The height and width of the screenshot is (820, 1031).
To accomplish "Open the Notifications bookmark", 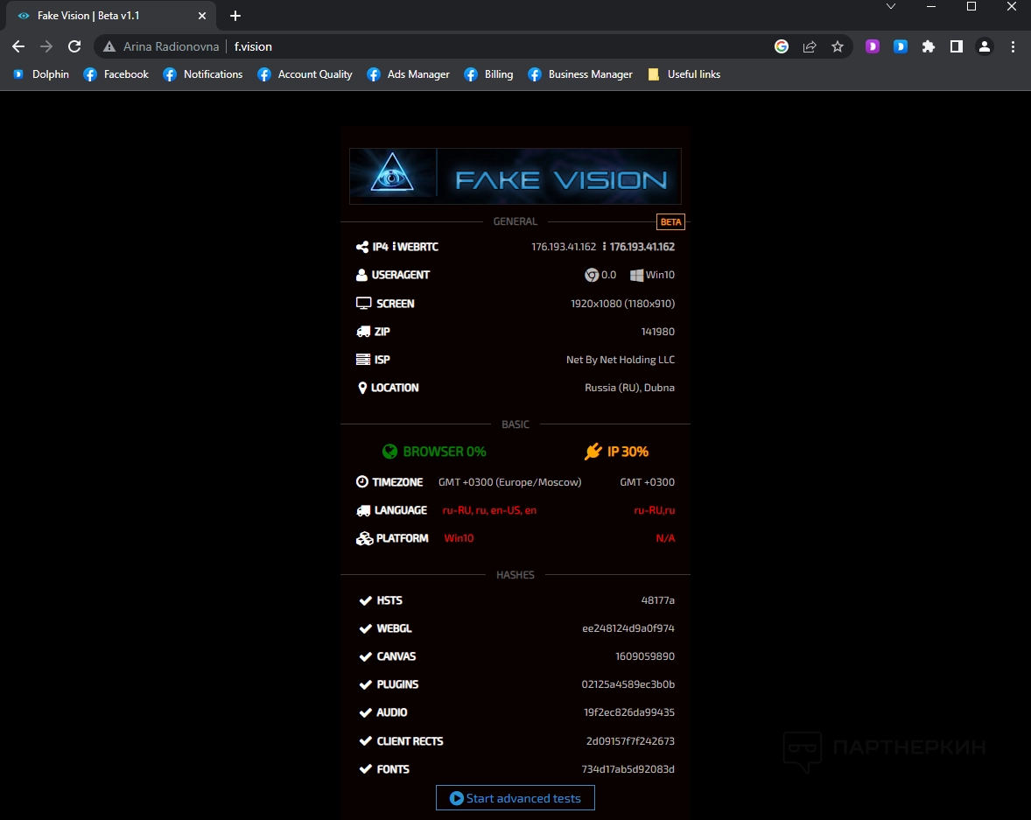I will [x=203, y=74].
